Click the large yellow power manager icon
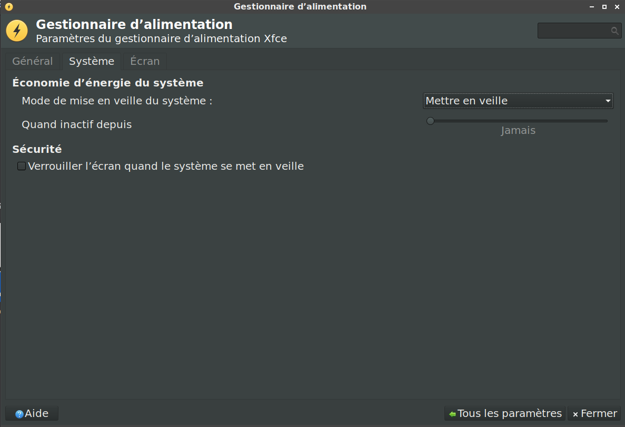This screenshot has width=625, height=427. (17, 31)
